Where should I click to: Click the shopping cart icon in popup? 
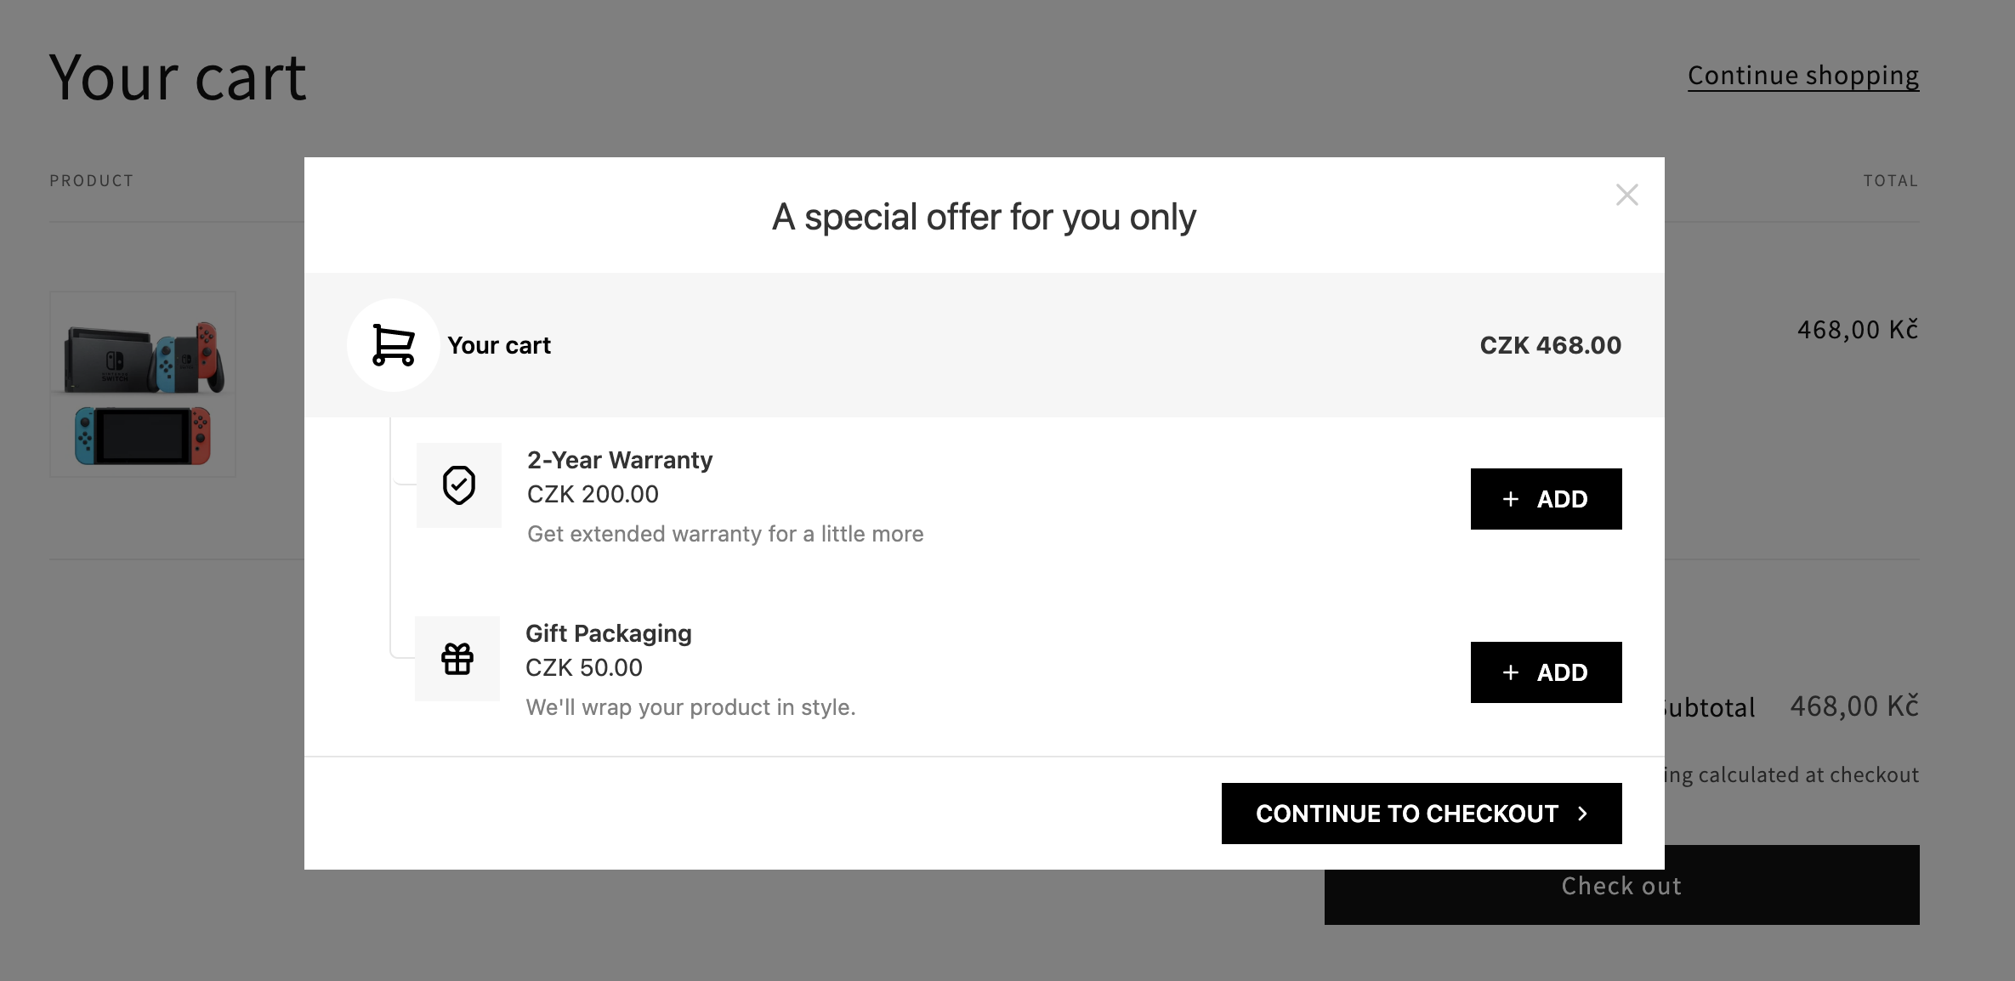[394, 345]
